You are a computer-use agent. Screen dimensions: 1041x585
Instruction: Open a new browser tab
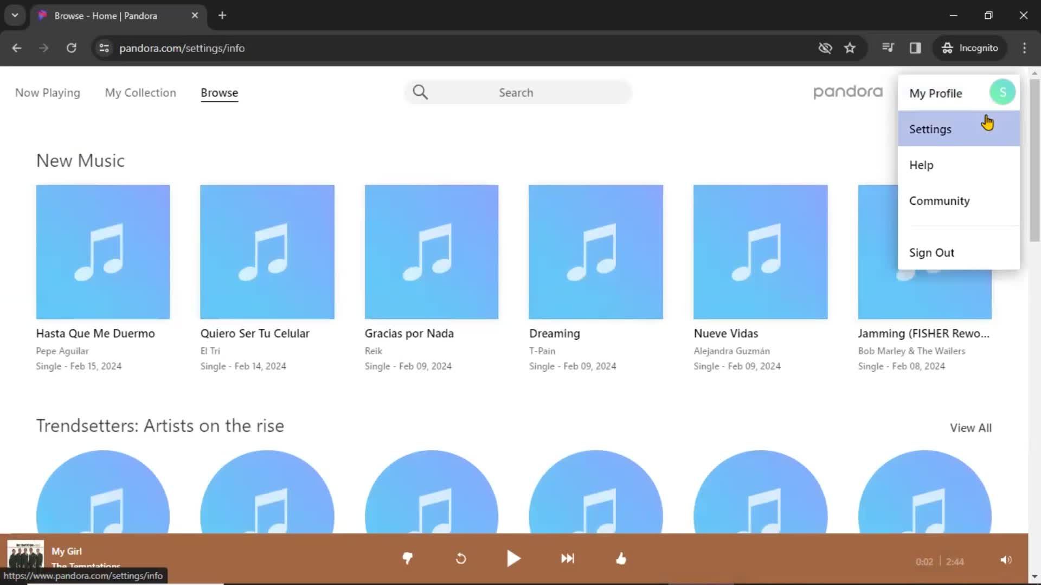tap(222, 15)
